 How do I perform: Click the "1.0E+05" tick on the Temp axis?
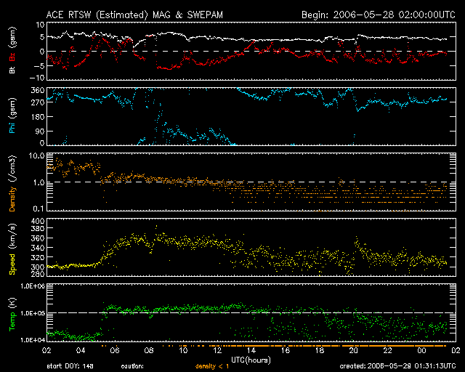[x=33, y=313]
